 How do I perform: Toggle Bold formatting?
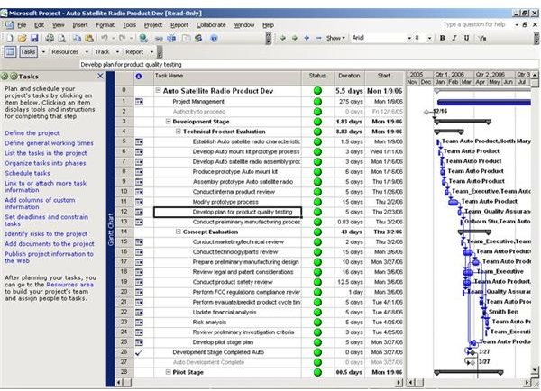(x=443, y=38)
